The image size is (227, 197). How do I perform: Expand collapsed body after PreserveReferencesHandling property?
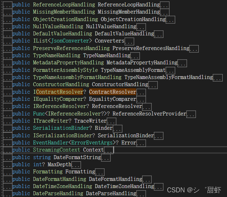[x=194, y=49]
